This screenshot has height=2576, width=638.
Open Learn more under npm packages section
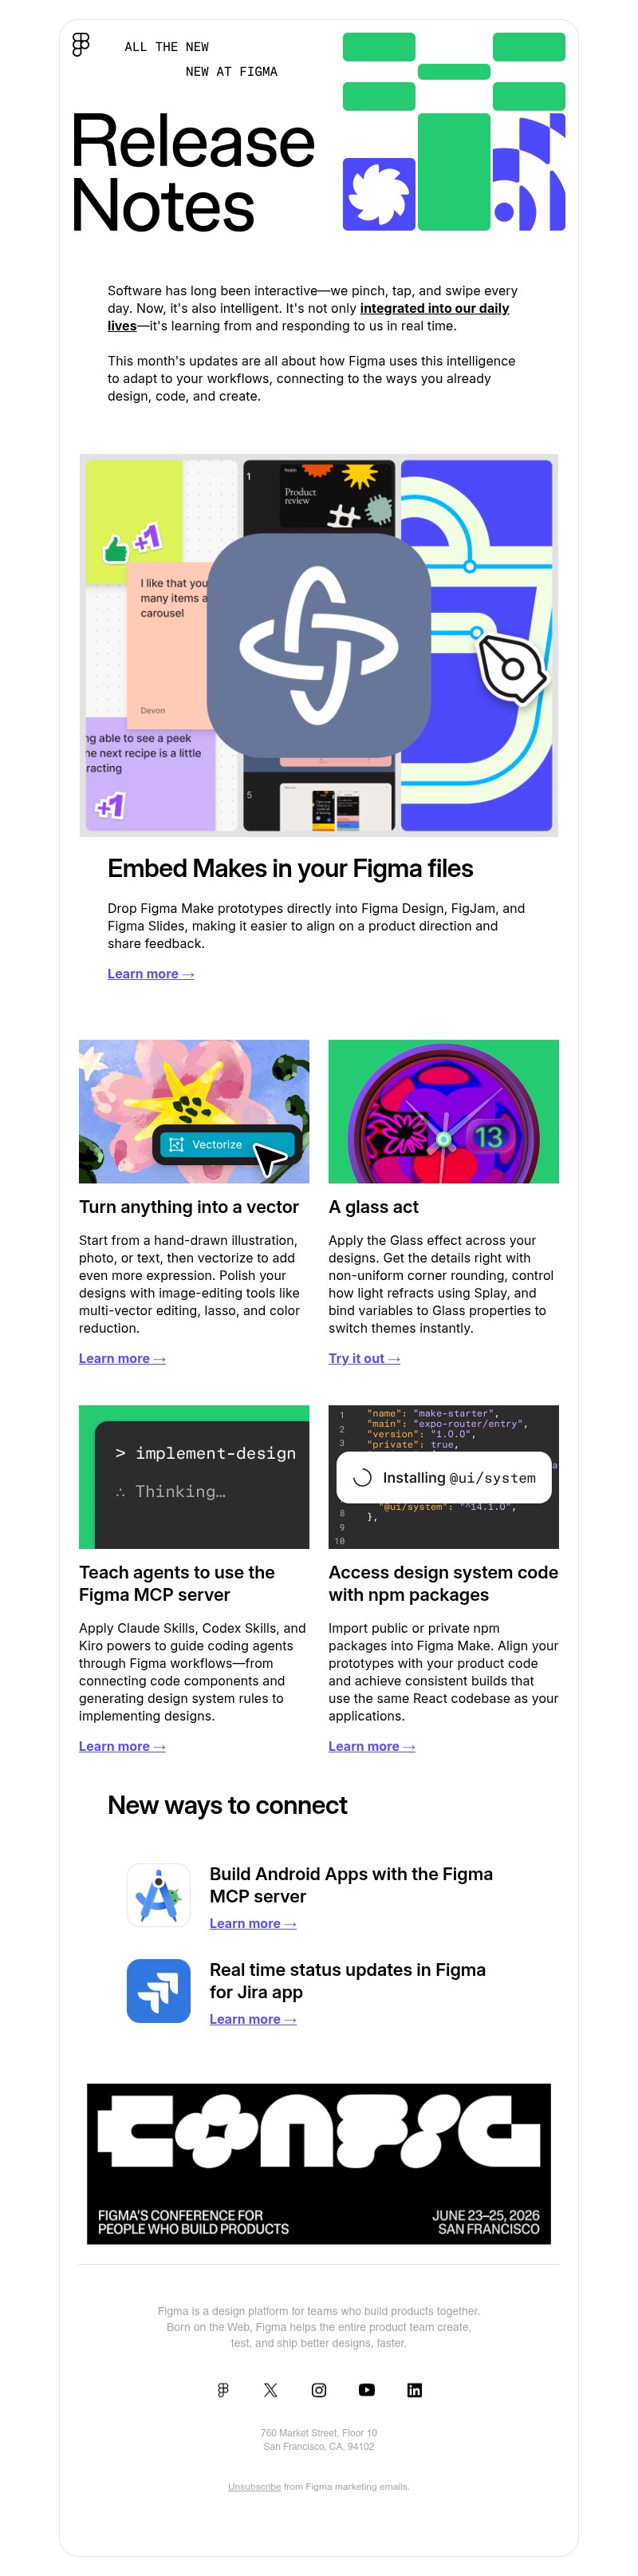pyautogui.click(x=372, y=1746)
